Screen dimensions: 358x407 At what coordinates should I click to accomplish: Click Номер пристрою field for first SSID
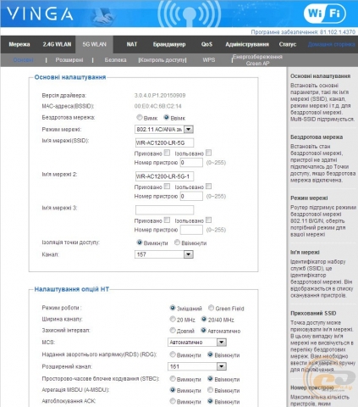191,163
